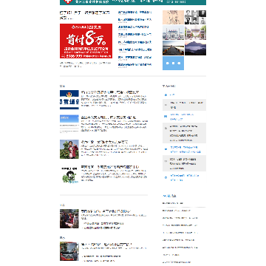Click the blue square icon in the sidebar's third row
Image resolution: width=266 pixels, height=266 pixels.
pos(166,117)
